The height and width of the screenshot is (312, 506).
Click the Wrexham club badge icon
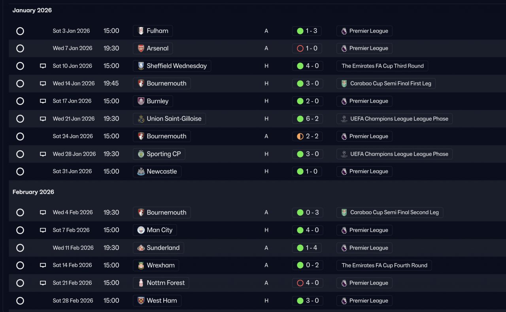click(x=141, y=265)
